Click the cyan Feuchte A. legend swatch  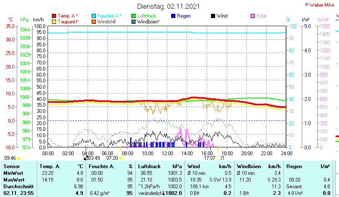tap(94, 16)
